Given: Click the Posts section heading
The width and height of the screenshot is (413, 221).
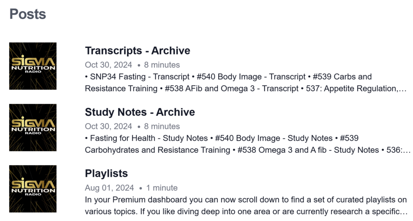Looking at the screenshot, I should pyautogui.click(x=27, y=14).
